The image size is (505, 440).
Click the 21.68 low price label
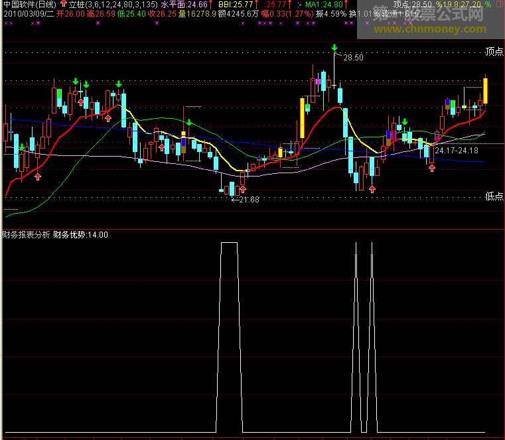(248, 200)
